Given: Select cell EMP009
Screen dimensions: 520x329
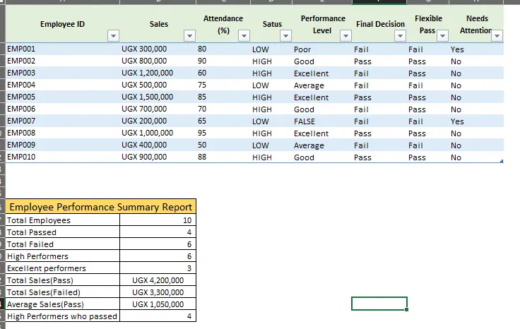Looking at the screenshot, I should click(63, 145).
